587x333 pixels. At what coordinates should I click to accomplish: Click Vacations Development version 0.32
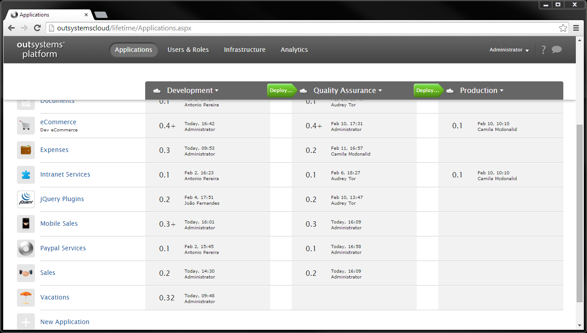167,298
